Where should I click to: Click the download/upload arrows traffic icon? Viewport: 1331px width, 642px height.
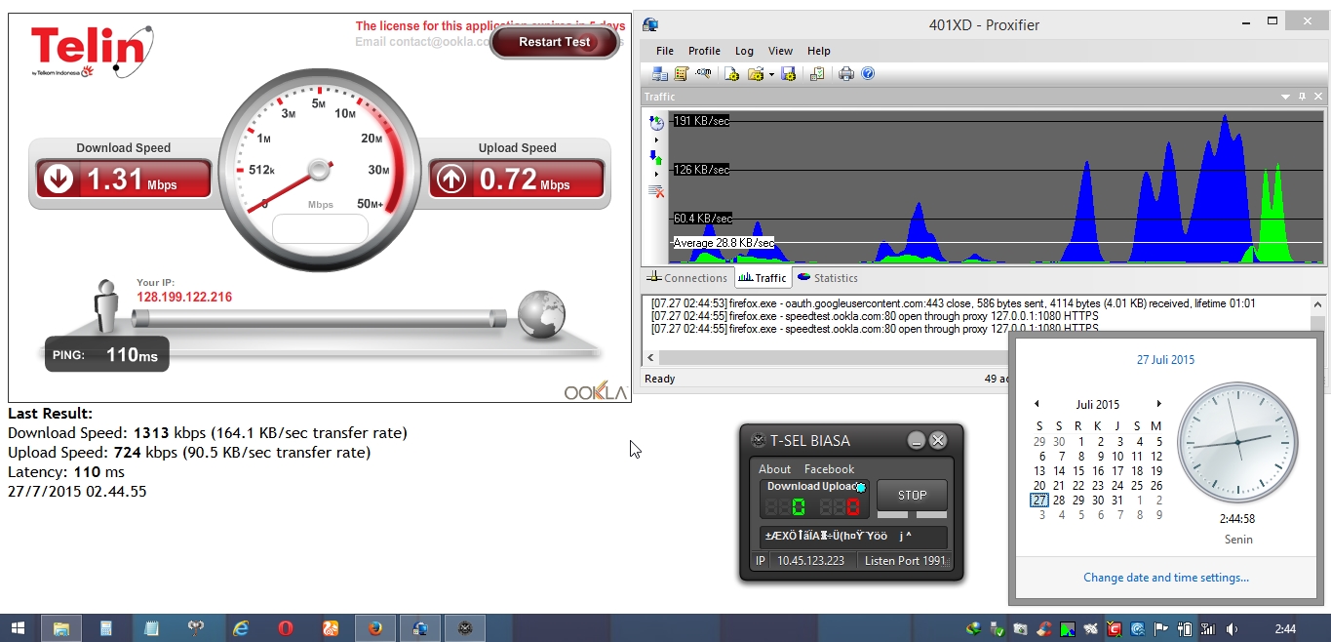[656, 157]
